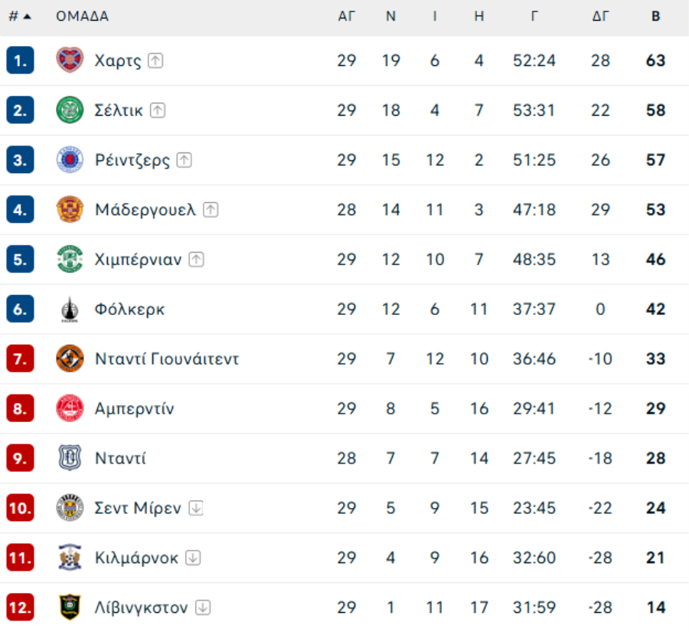The image size is (689, 632).
Task: Click the blue rank 1 position badge
Action: pos(20,61)
